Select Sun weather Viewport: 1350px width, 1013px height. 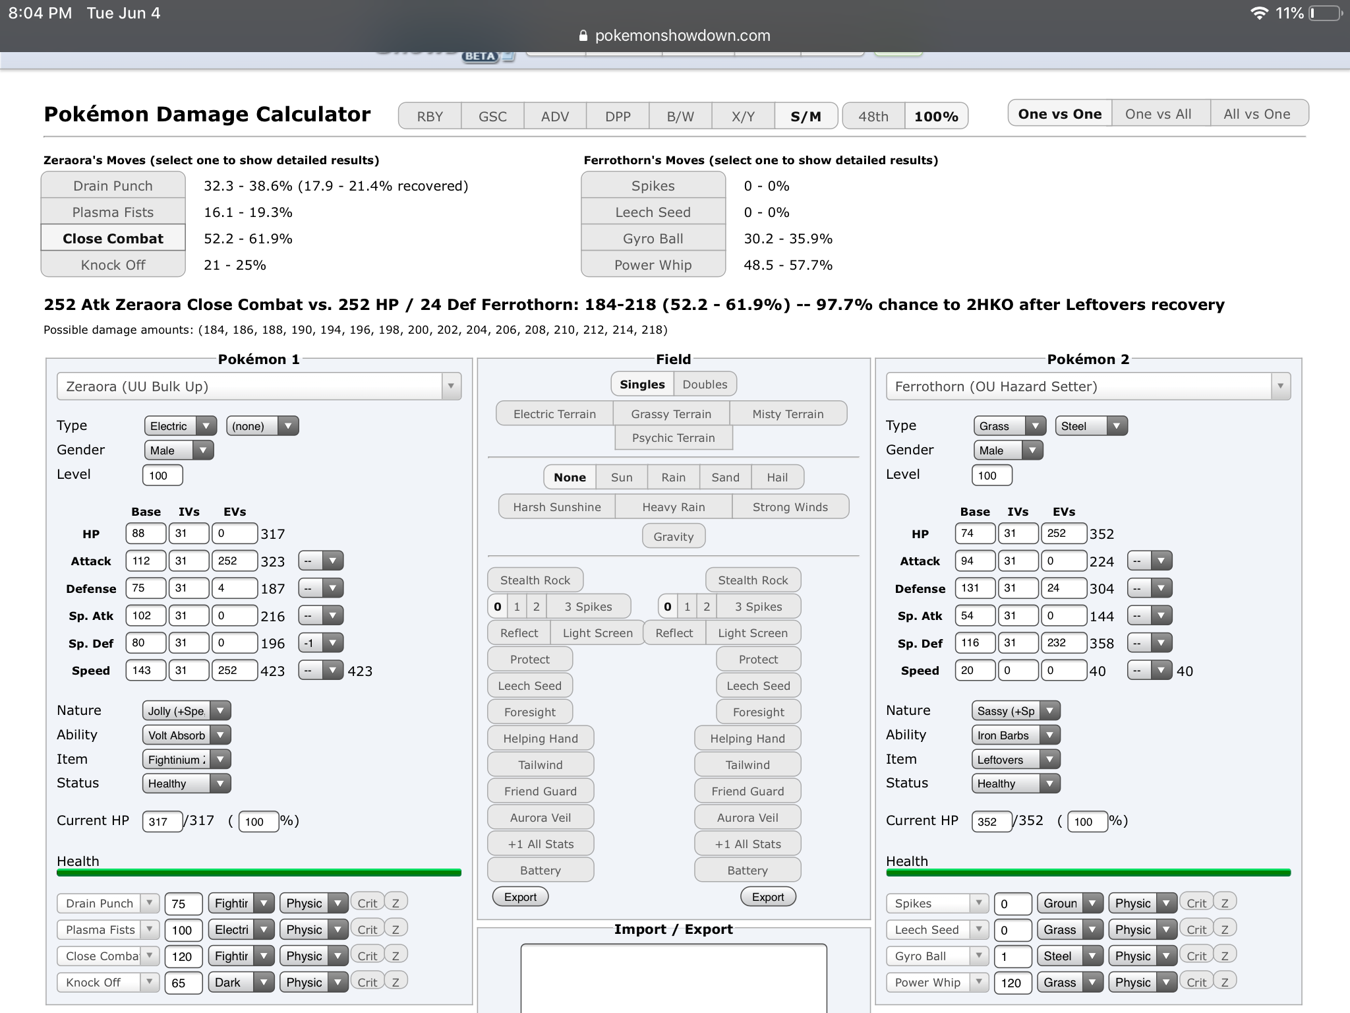[622, 477]
